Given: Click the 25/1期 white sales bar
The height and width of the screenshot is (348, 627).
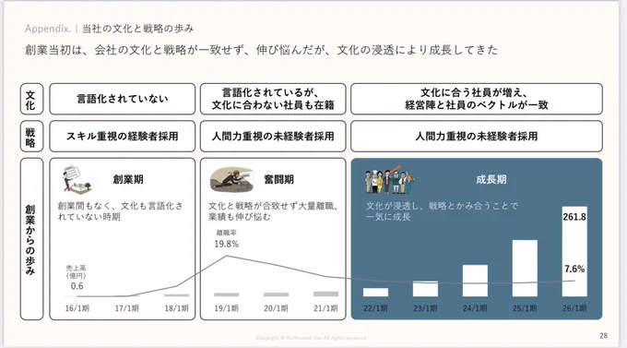Looking at the screenshot, I should pyautogui.click(x=525, y=269).
